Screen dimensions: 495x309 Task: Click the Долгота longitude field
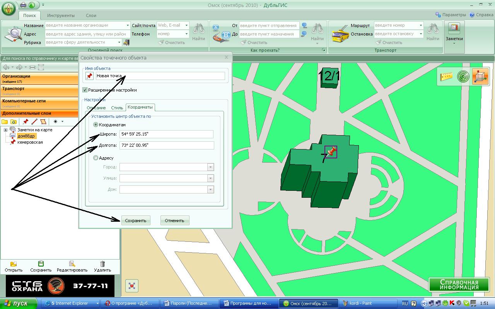[x=167, y=145]
